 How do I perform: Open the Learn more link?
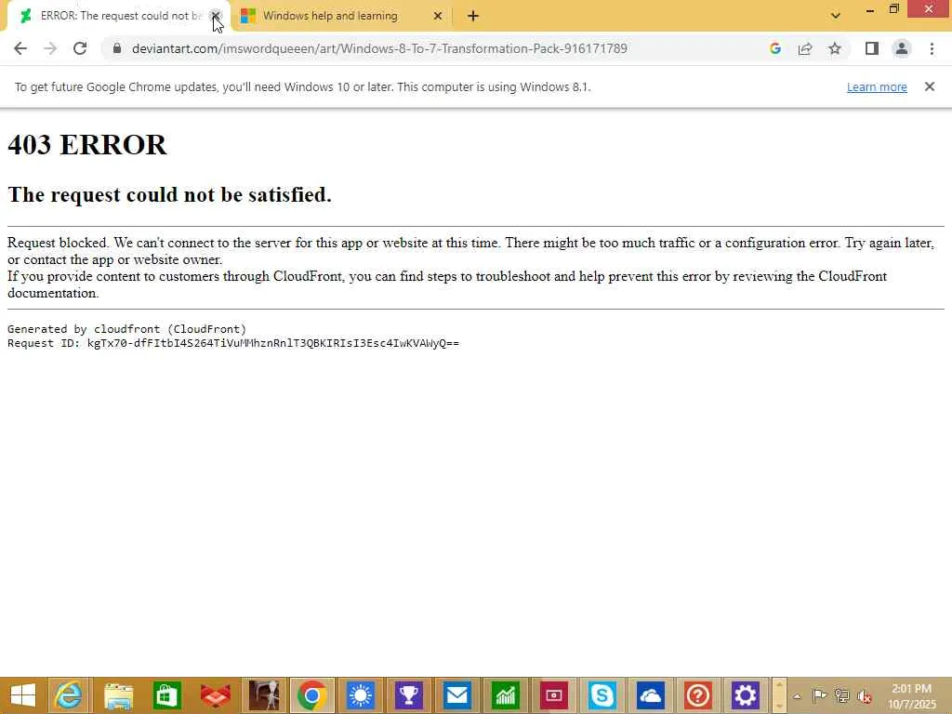[877, 86]
